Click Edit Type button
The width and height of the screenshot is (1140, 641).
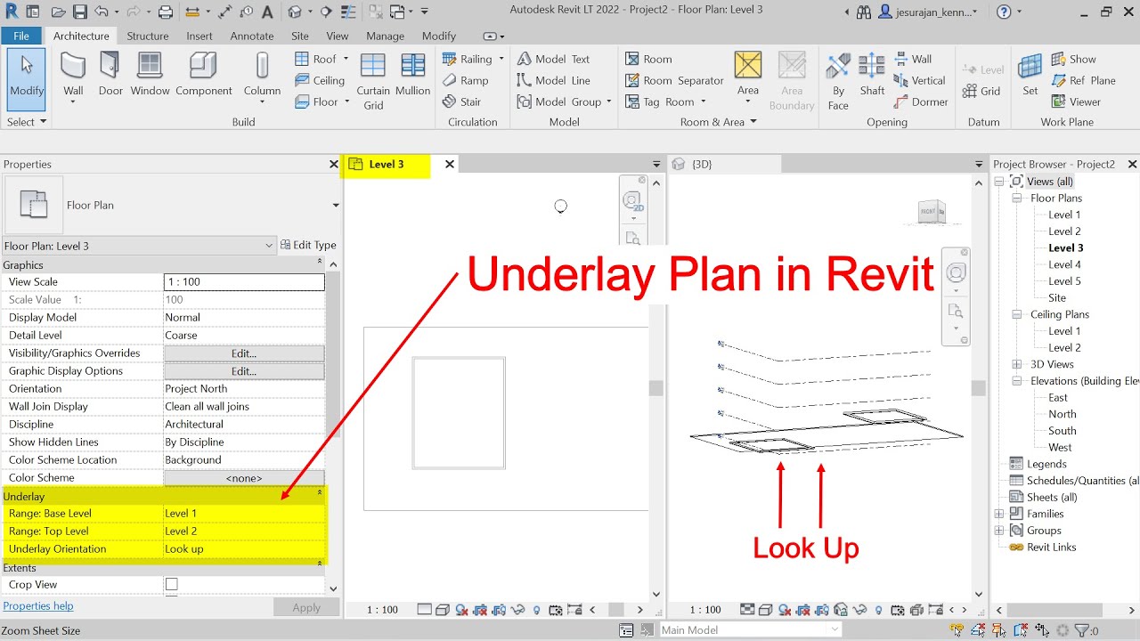(308, 245)
